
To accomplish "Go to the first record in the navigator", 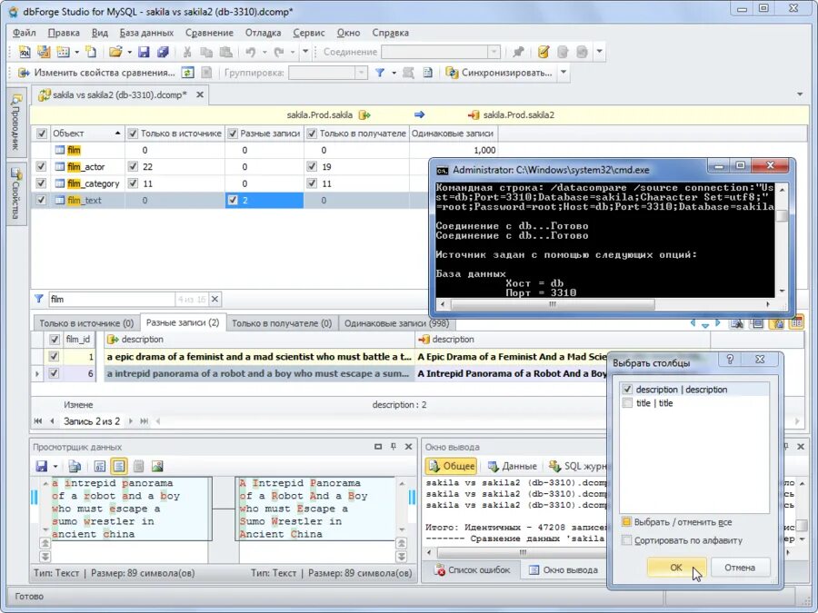I will click(37, 421).
